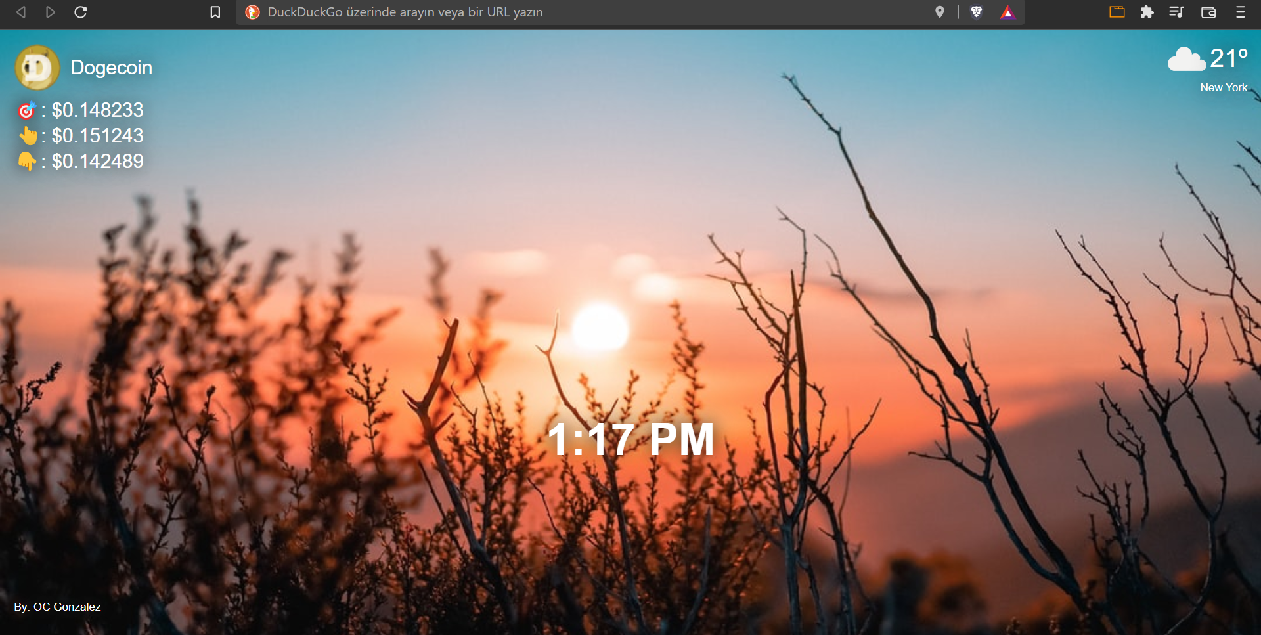Screen dimensions: 1261x635
Task: Click the DuckDuckGo search engine icon
Action: click(252, 12)
